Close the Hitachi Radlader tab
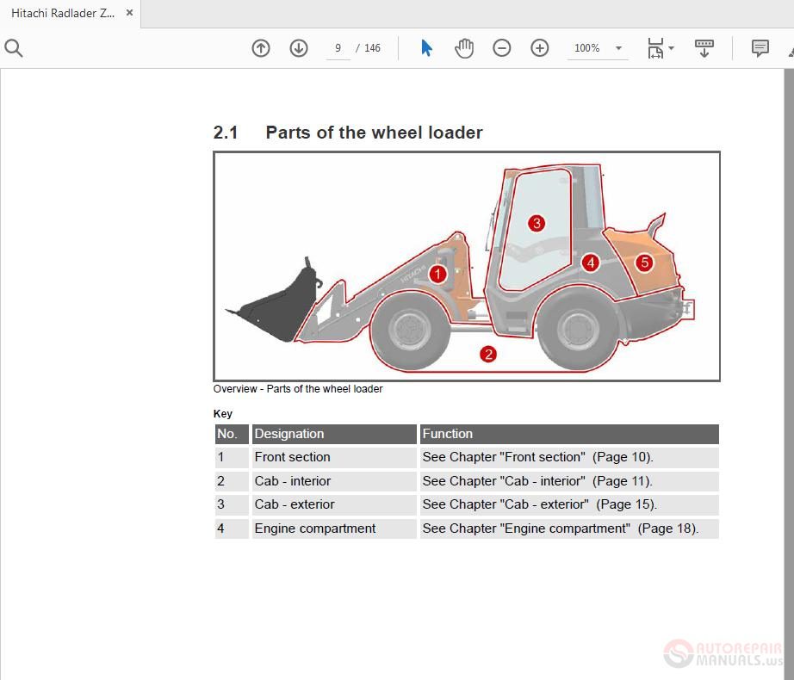This screenshot has width=794, height=680. pos(130,13)
